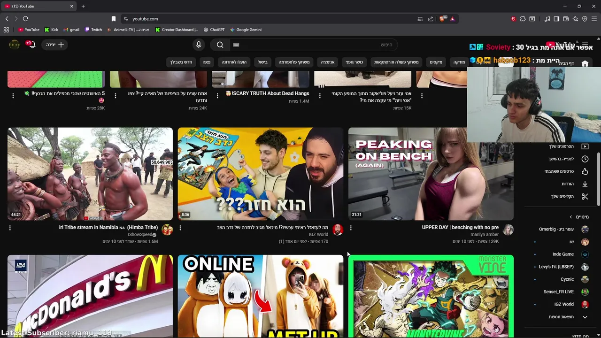601x338 pixels.
Task: Click the voice search microphone icon
Action: tap(199, 45)
